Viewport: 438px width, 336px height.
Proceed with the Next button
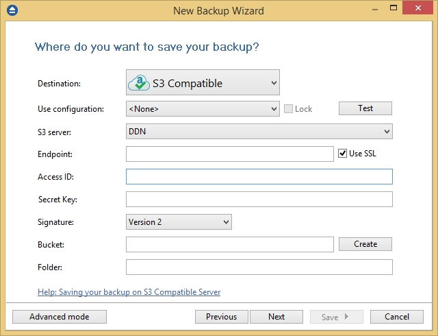click(276, 317)
